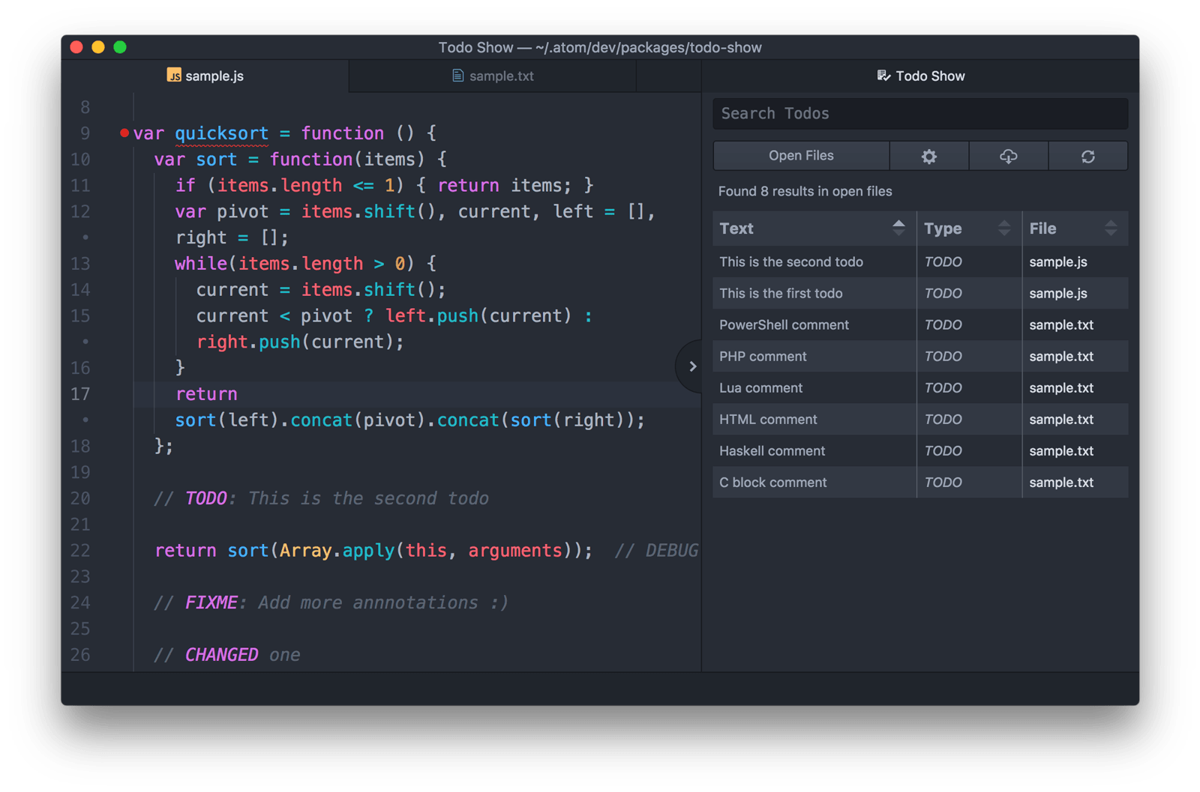Click the Open Files button
The height and width of the screenshot is (792, 1200).
click(801, 156)
